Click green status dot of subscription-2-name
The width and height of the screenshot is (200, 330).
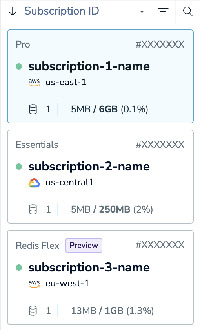(19, 167)
